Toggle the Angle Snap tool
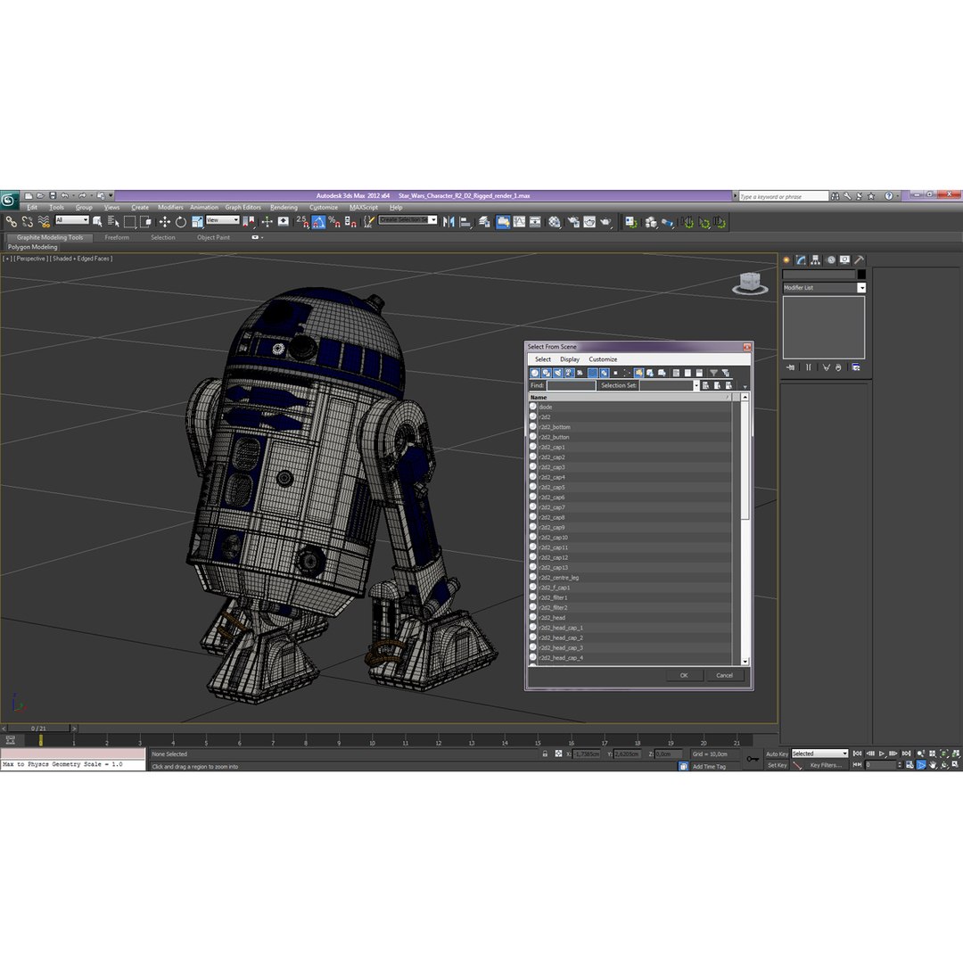Screen dimensions: 963x963 (318, 222)
